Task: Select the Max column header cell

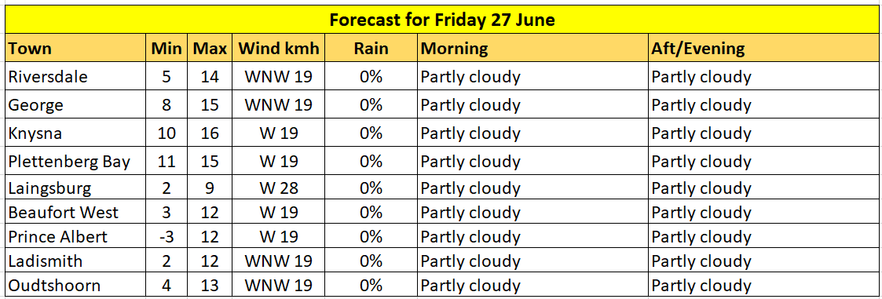Action: (210, 49)
